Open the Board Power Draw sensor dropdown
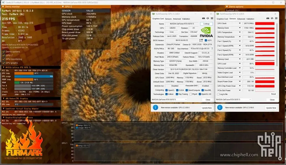Image resolution: width=286 pixels, height=165 pixels. [240, 82]
